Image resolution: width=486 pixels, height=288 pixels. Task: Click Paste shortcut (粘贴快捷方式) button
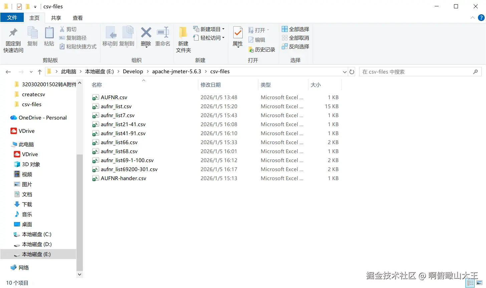[78, 47]
